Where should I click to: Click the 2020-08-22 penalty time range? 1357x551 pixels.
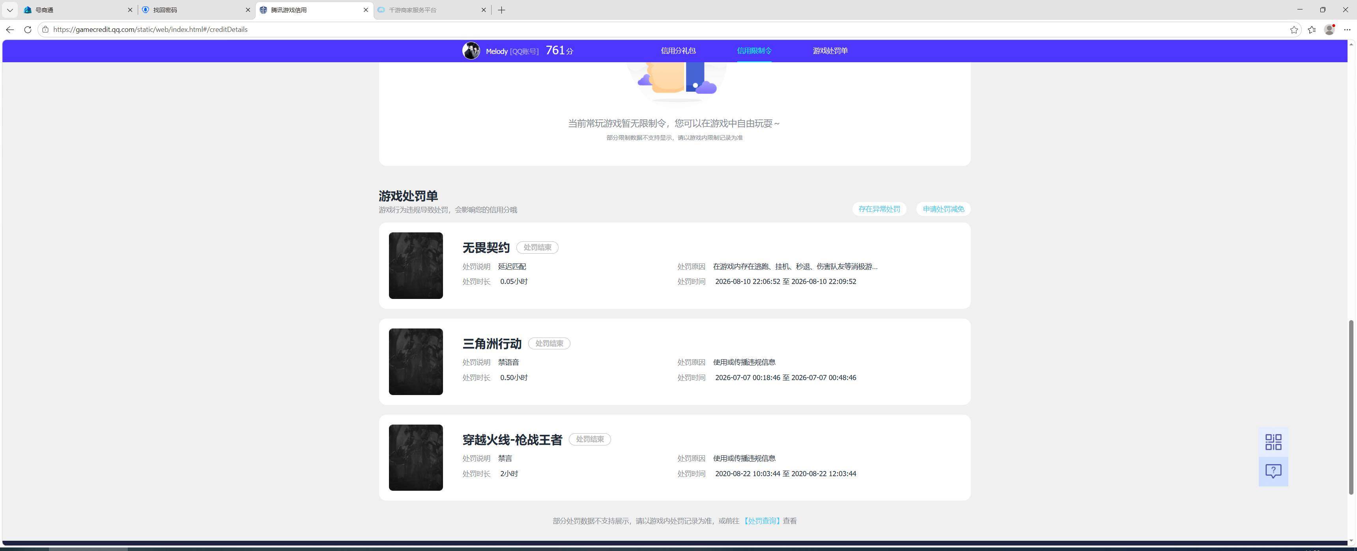(785, 474)
